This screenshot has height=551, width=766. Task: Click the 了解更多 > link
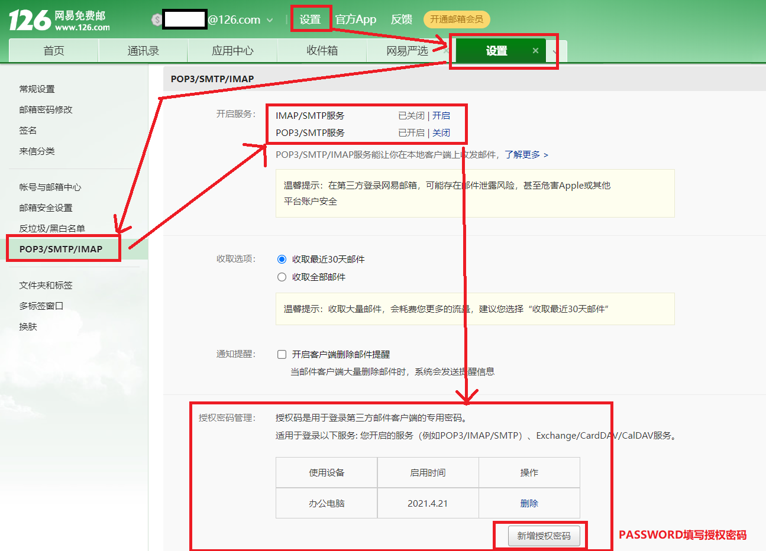point(526,154)
